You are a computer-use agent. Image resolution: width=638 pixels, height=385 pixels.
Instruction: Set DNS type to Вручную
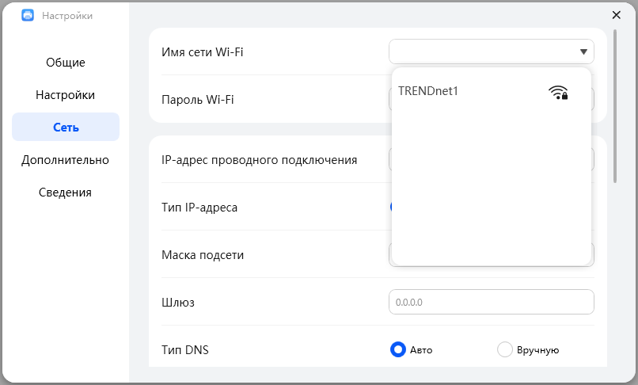pos(504,349)
